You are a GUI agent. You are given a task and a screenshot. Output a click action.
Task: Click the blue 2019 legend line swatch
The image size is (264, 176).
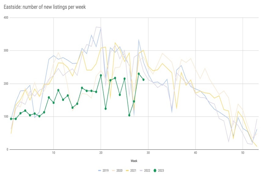point(99,170)
